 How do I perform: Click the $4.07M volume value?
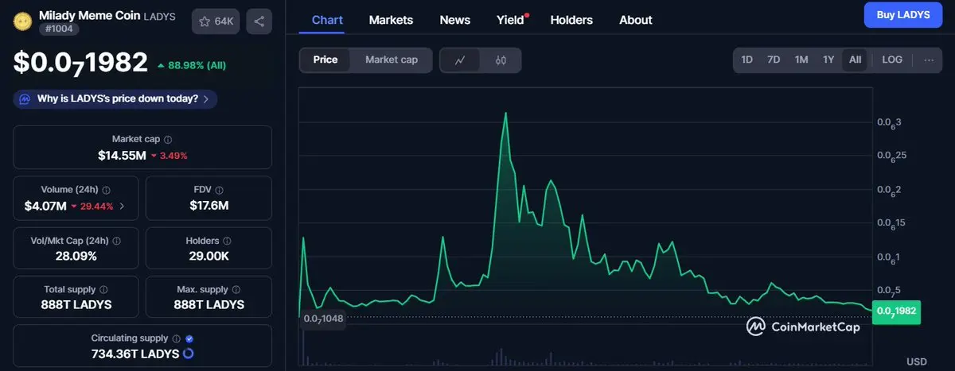tap(45, 207)
